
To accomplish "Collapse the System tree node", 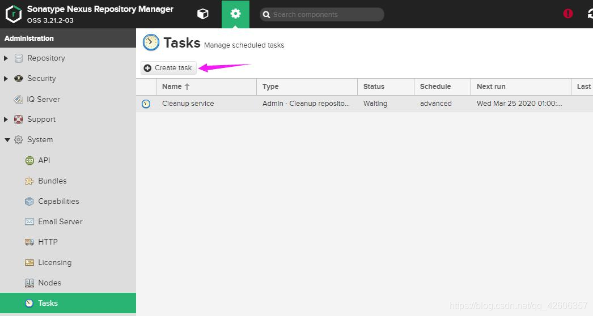I will pos(7,140).
